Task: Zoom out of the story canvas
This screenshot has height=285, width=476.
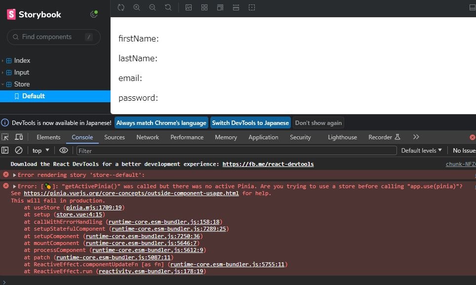Action: click(x=153, y=7)
